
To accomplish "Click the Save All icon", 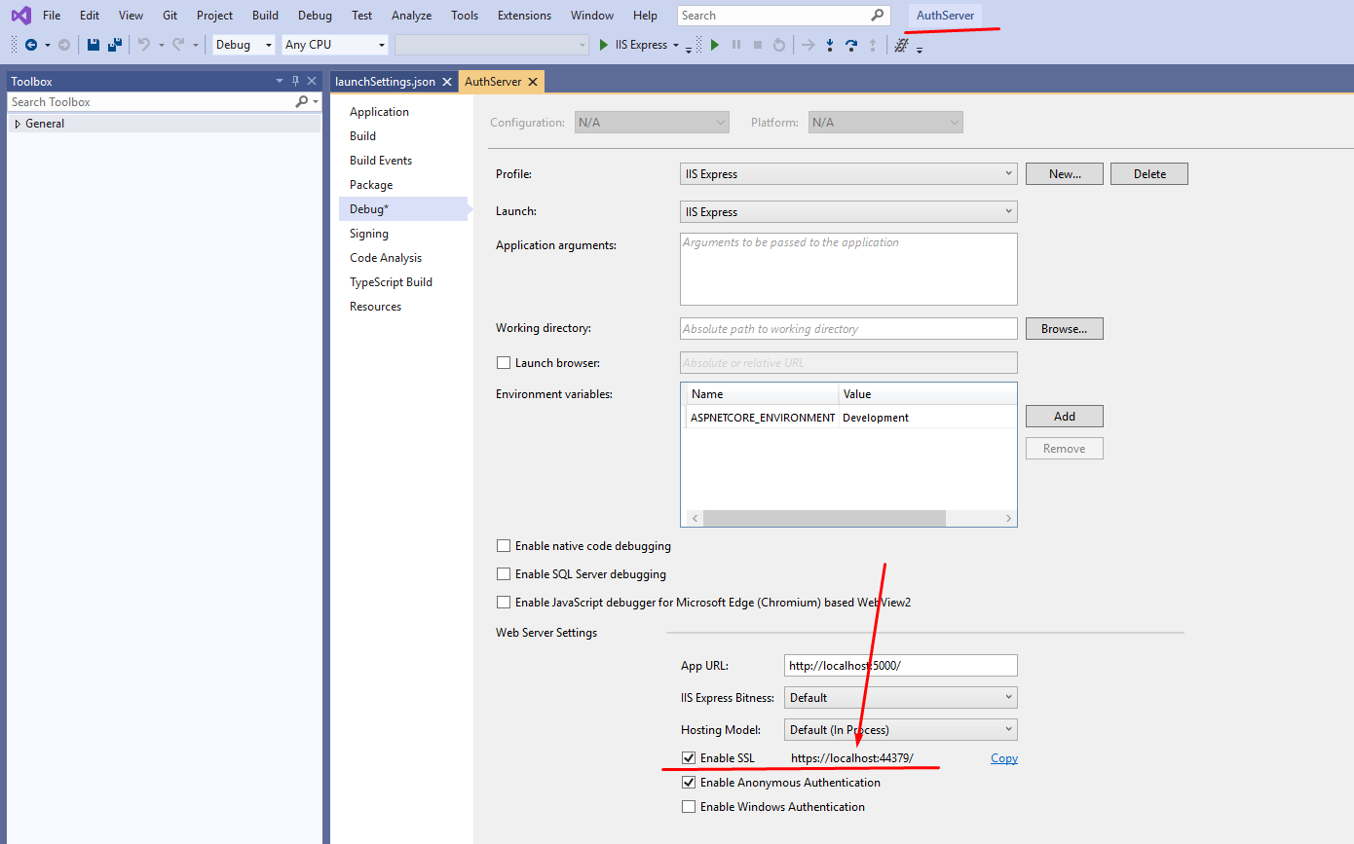I will [x=115, y=45].
